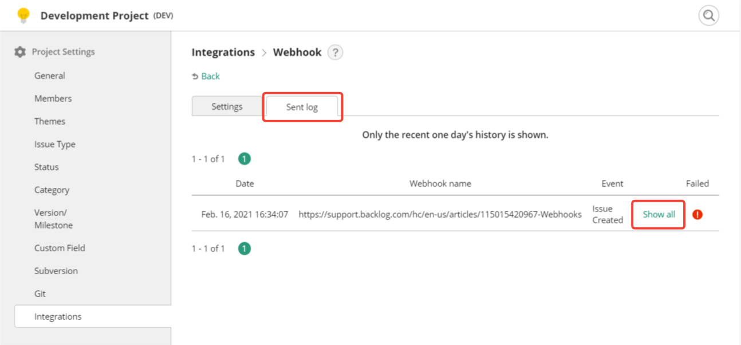Image resolution: width=741 pixels, height=345 pixels.
Task: Click the Date column header
Action: point(245,183)
